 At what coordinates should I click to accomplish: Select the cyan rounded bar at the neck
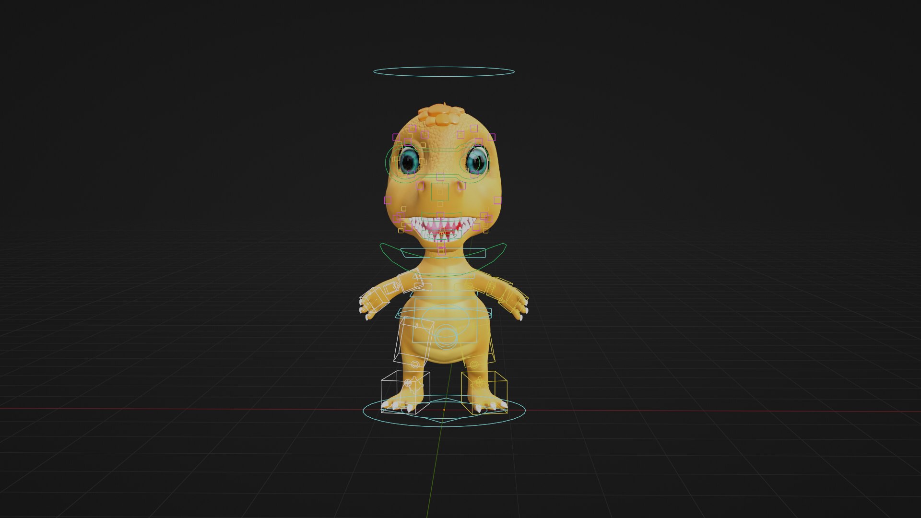tap(443, 253)
